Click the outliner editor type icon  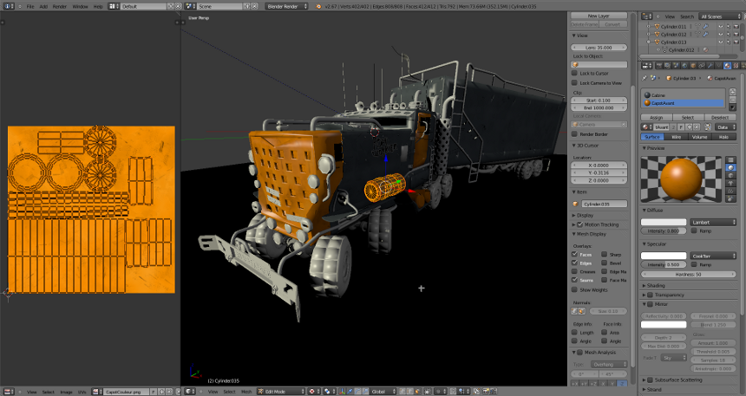point(646,16)
